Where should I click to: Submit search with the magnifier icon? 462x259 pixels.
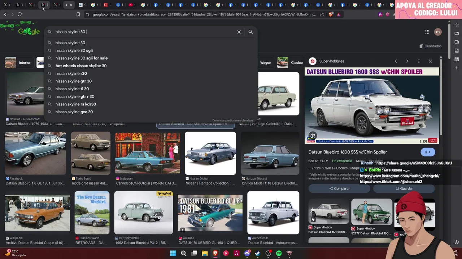tap(250, 32)
